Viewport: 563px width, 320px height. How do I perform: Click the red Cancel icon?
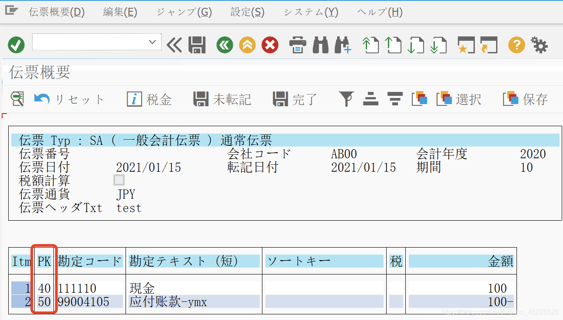270,45
